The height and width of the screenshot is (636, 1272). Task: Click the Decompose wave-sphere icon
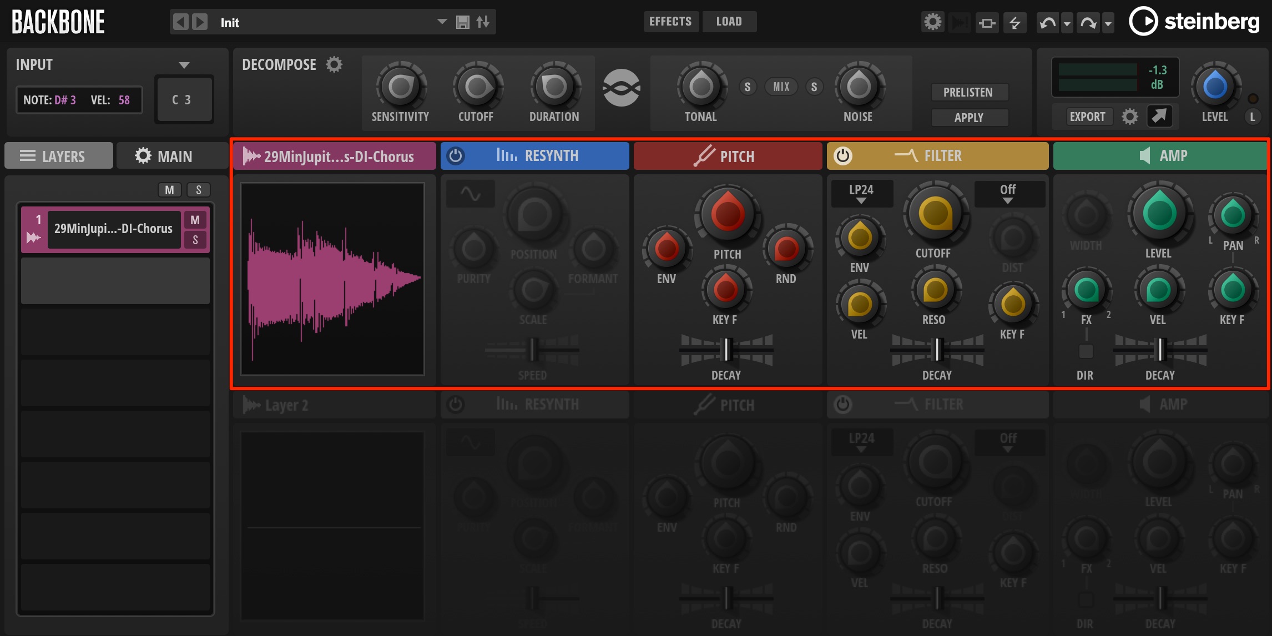pyautogui.click(x=622, y=88)
